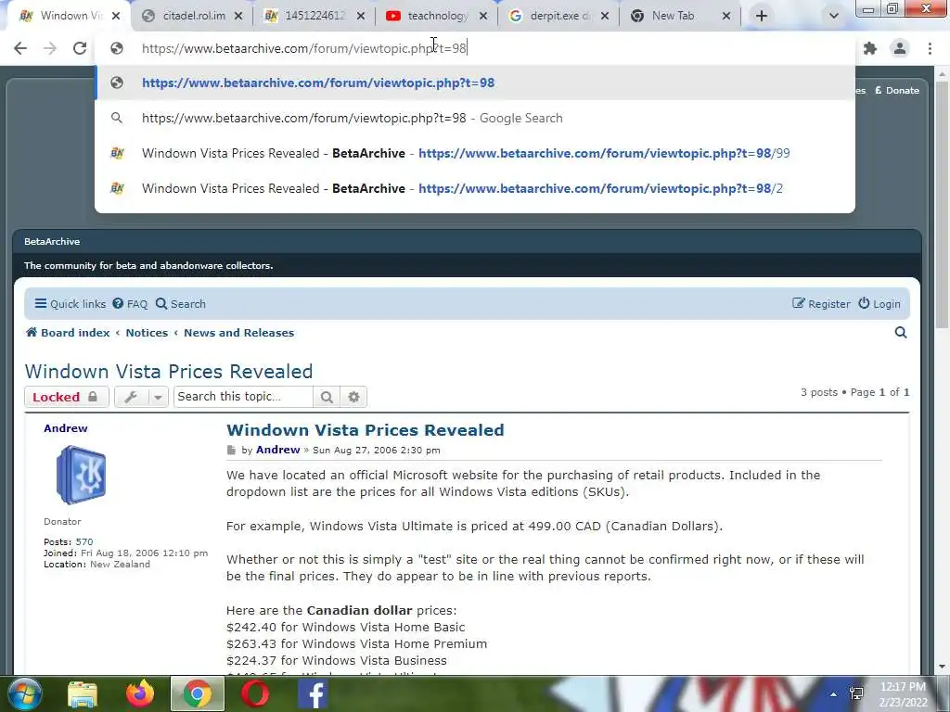
Task: Click the post icon next to 'by Andrew'
Action: pyautogui.click(x=231, y=450)
